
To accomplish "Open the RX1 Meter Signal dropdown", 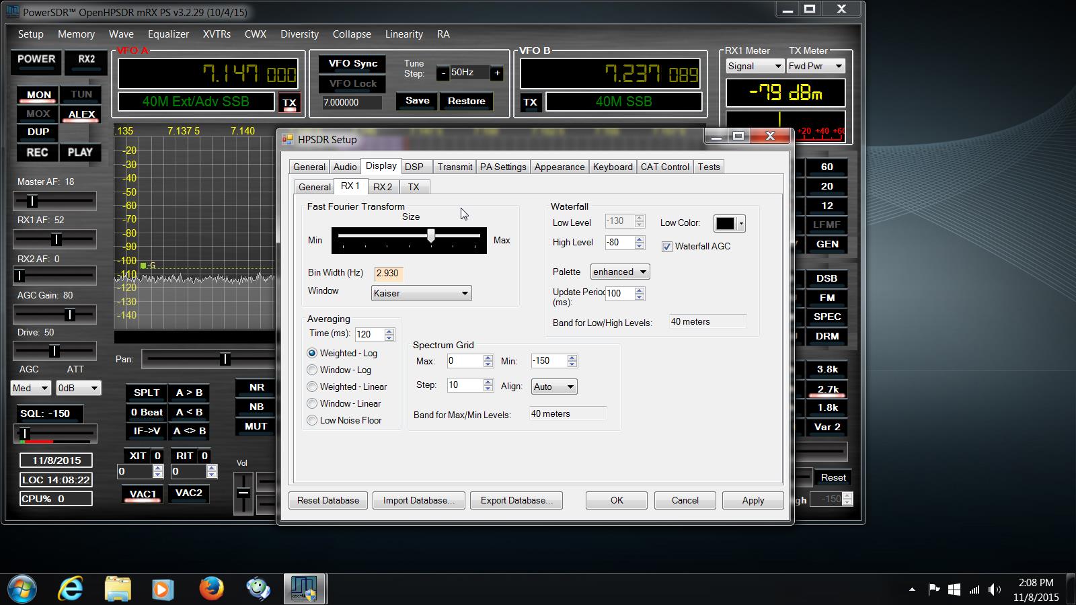I will (x=755, y=66).
